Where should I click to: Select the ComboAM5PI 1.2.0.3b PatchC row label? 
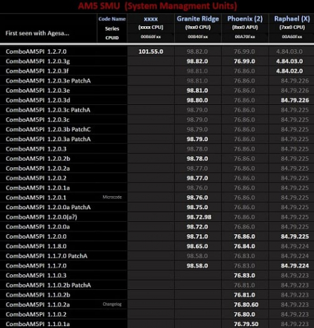48,129
